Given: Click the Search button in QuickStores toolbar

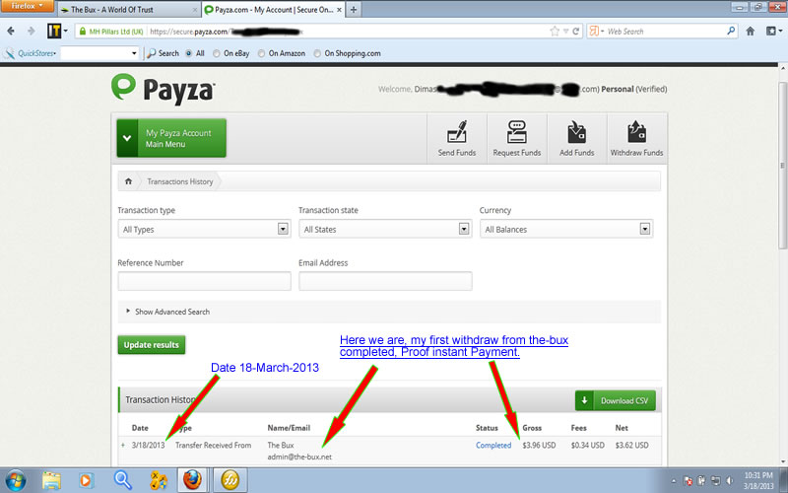Looking at the screenshot, I should point(163,53).
